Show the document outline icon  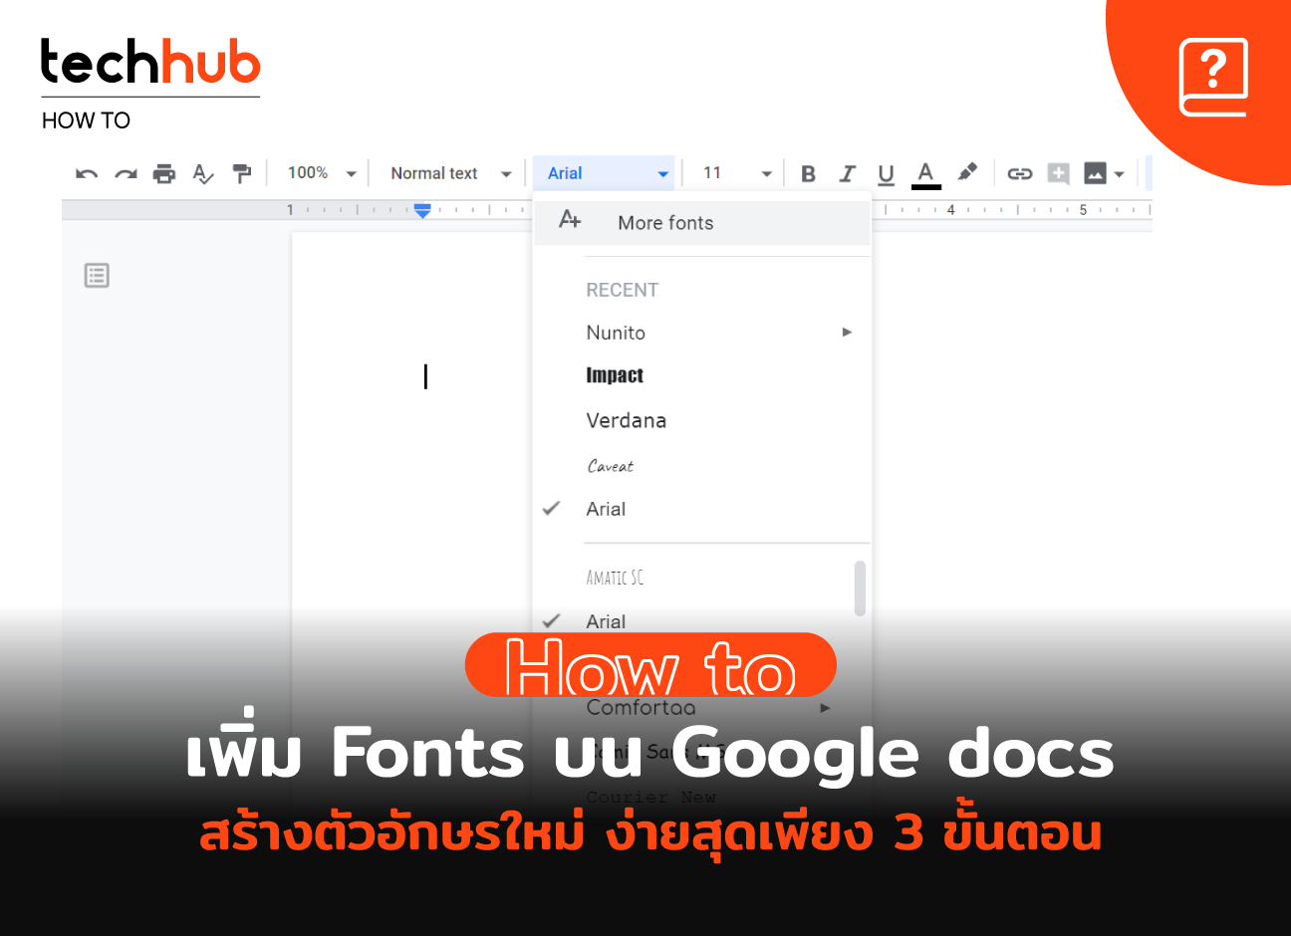(97, 275)
